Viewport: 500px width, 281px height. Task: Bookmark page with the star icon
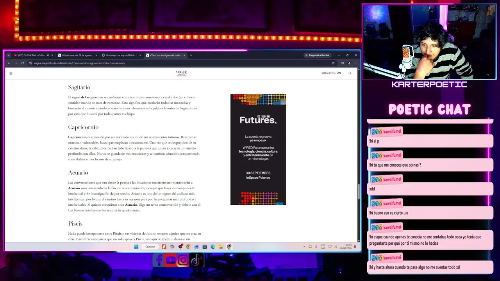(333, 63)
